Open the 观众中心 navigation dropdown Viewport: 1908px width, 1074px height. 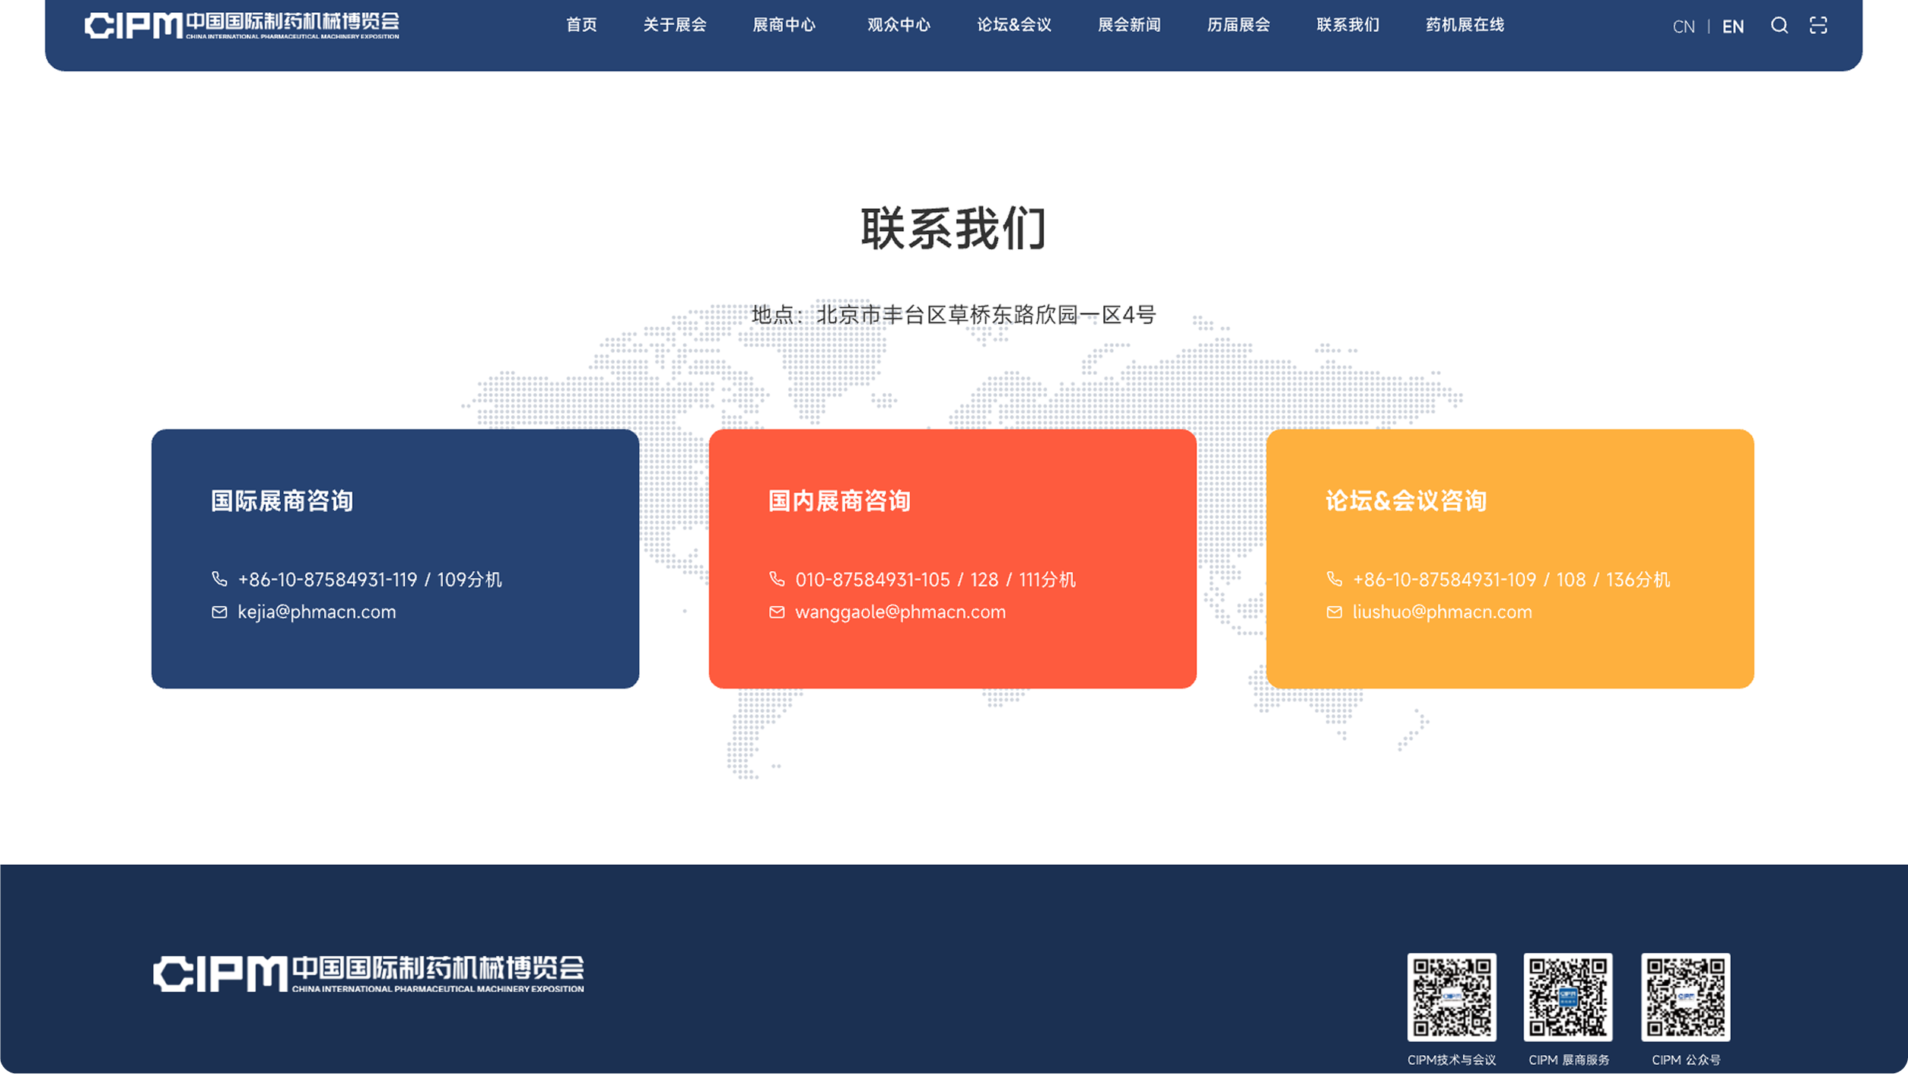coord(897,25)
